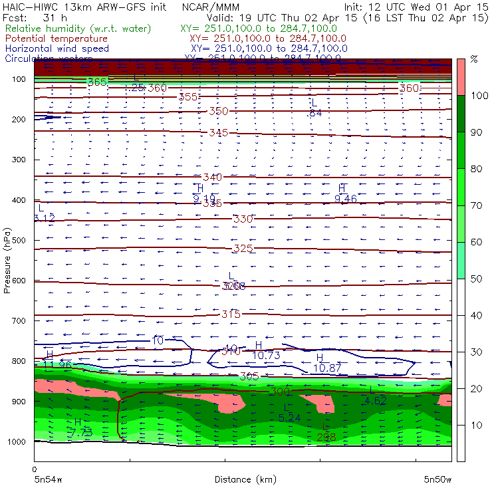The height and width of the screenshot is (492, 492).
Task: Click the red 'L 298' temperature minimum marker
Action: [x=326, y=432]
